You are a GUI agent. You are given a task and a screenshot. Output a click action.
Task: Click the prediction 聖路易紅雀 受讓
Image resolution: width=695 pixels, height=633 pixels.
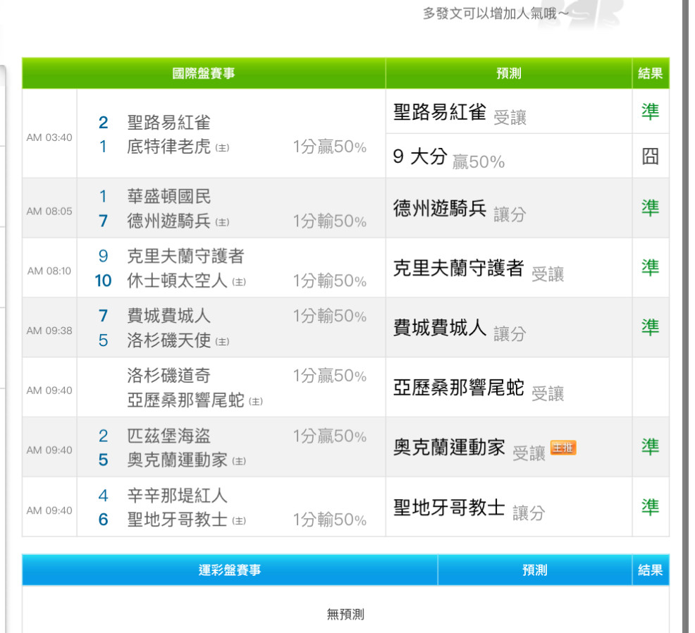[x=460, y=113]
